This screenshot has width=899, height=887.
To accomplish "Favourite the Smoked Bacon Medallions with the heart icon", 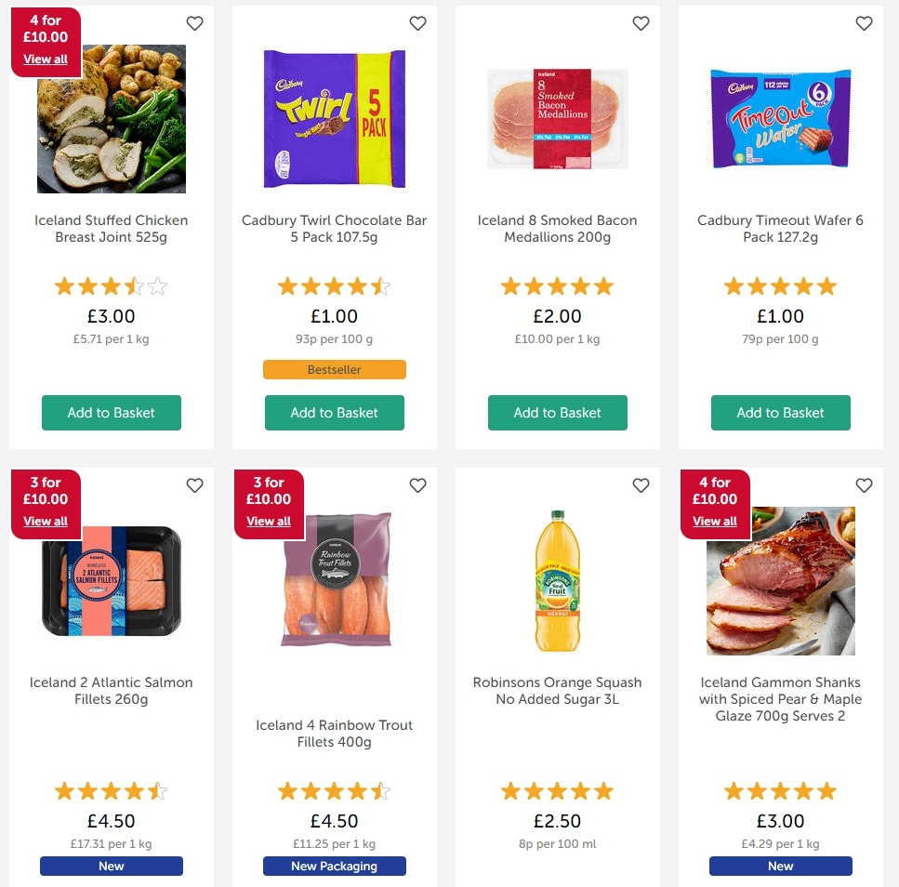I will pos(641,23).
